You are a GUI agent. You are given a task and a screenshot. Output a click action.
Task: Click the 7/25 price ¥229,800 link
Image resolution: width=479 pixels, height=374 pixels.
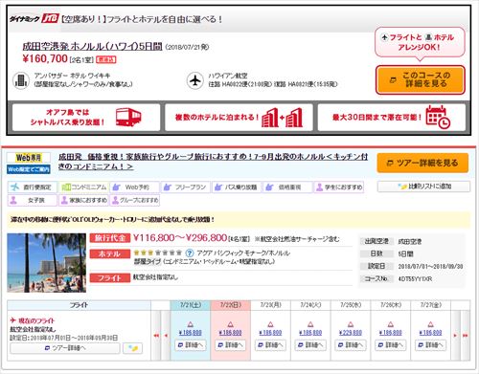coord(351,333)
